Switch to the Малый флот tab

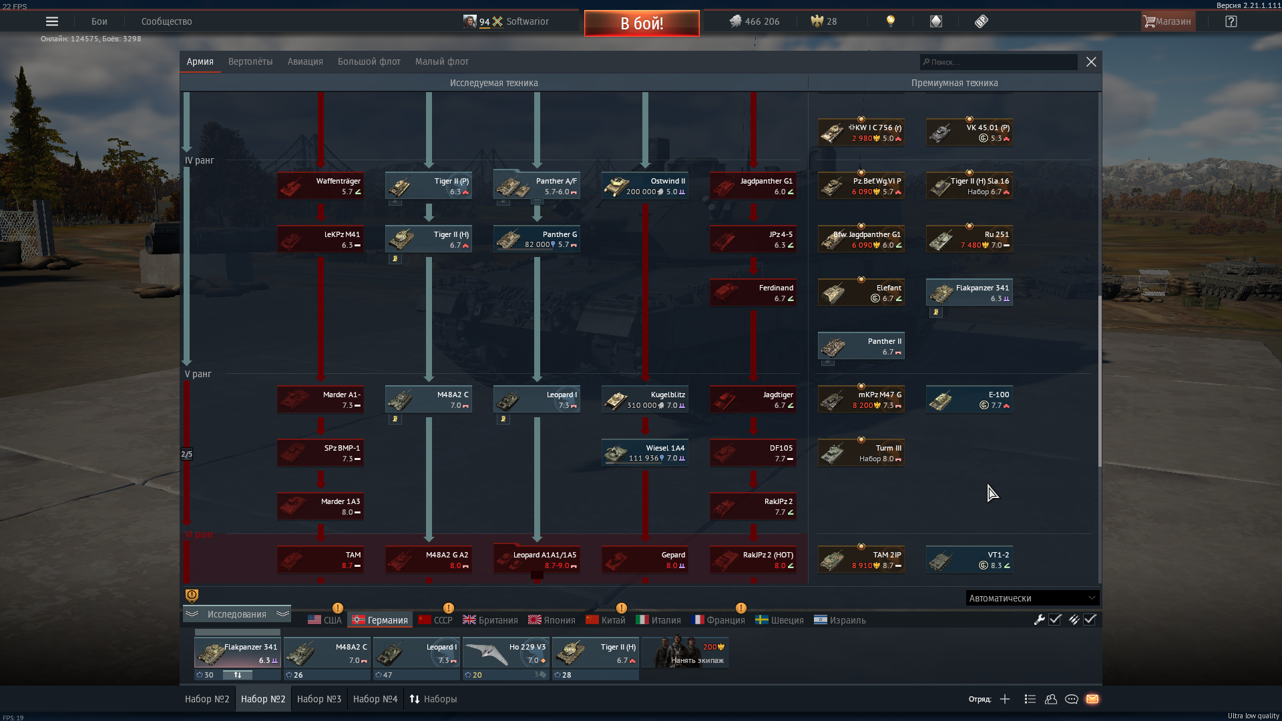pyautogui.click(x=442, y=61)
